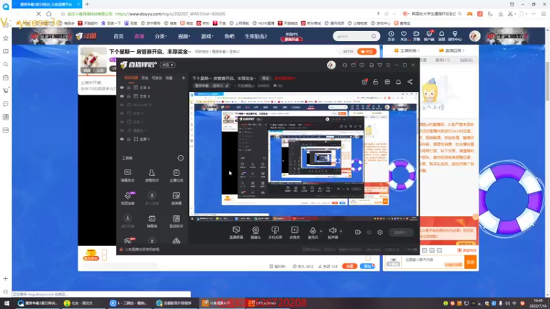The height and width of the screenshot is (309, 550).
Task: Click the lock icon in companion header
Action: click(375, 82)
